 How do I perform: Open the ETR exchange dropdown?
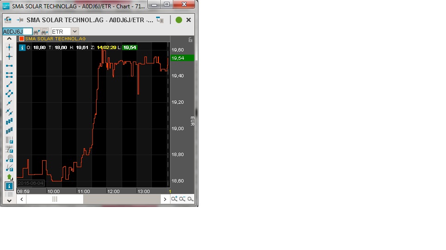[74, 31]
